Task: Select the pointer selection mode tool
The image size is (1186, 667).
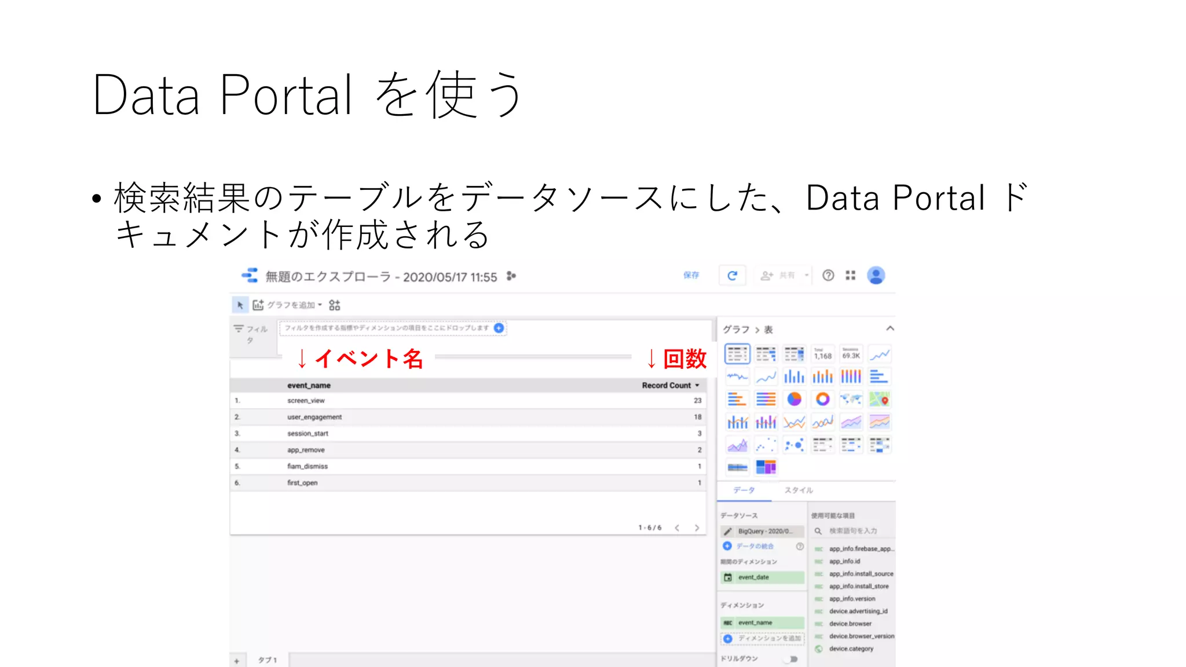Action: (x=240, y=305)
